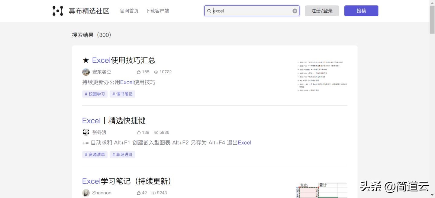Focus the search box containing excel
The height and width of the screenshot is (198, 435).
click(252, 11)
